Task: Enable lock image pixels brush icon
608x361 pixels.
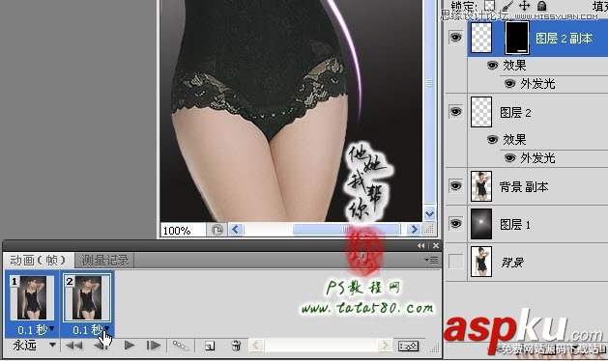Action: (x=507, y=5)
